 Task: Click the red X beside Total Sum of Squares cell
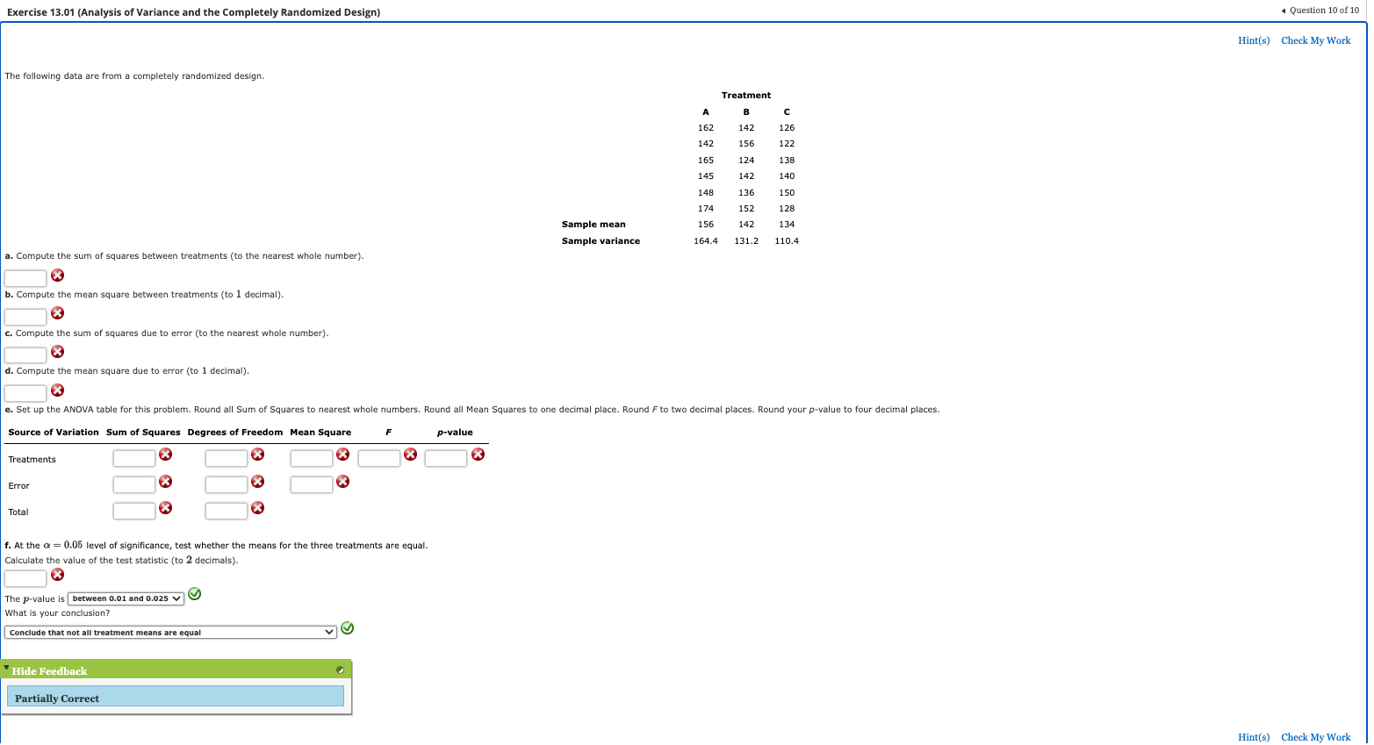[166, 507]
